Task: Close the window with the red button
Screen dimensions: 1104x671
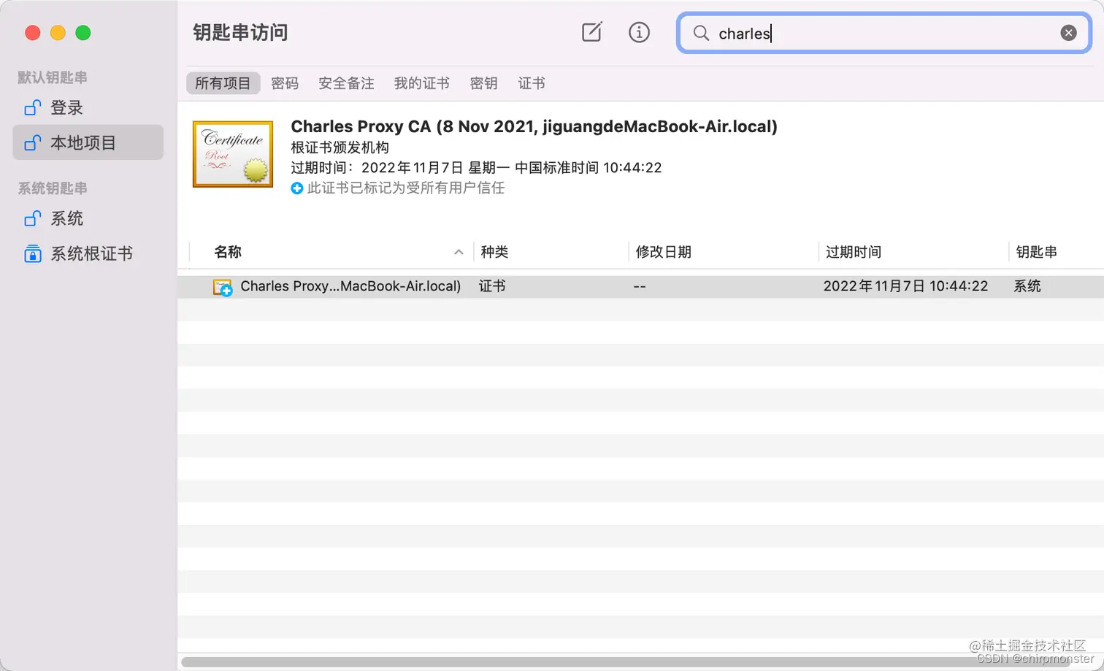Action: pyautogui.click(x=32, y=33)
